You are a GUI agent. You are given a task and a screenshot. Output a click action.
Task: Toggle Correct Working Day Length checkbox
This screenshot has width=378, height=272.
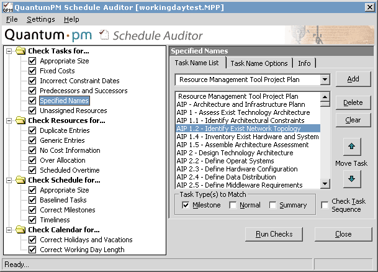32,250
